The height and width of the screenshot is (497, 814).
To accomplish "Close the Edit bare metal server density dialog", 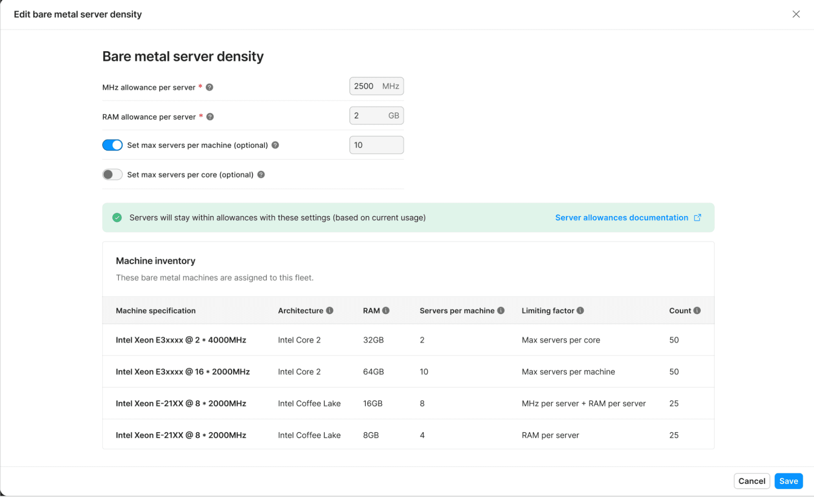I will click(x=796, y=14).
